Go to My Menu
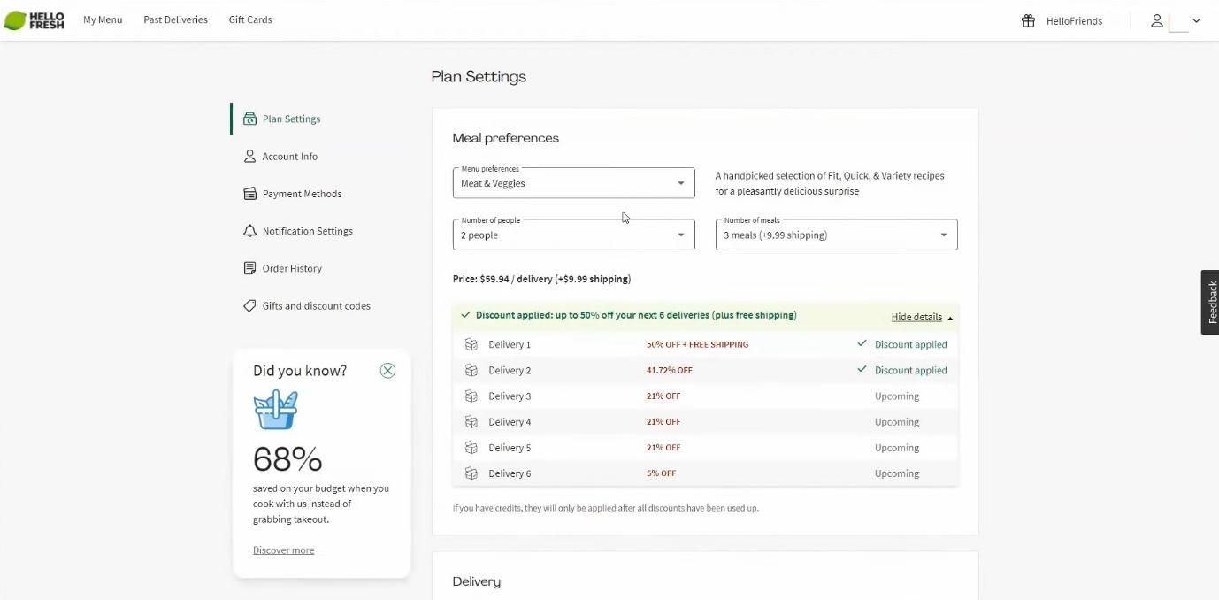 pyautogui.click(x=103, y=19)
